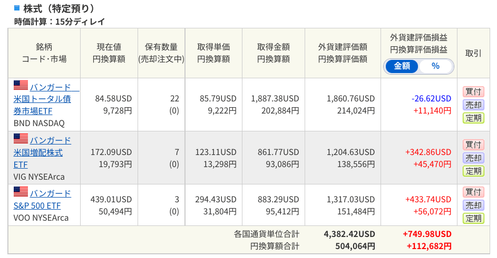Click the US flag icon beside VOO
This screenshot has width=497, height=258.
[x=21, y=191]
